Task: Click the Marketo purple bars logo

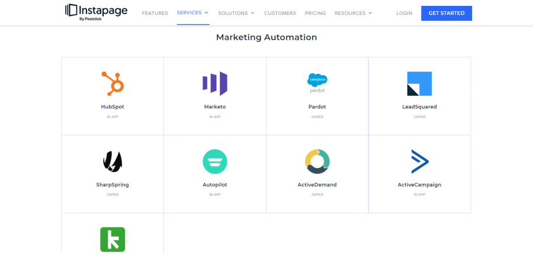Action: pyautogui.click(x=215, y=83)
